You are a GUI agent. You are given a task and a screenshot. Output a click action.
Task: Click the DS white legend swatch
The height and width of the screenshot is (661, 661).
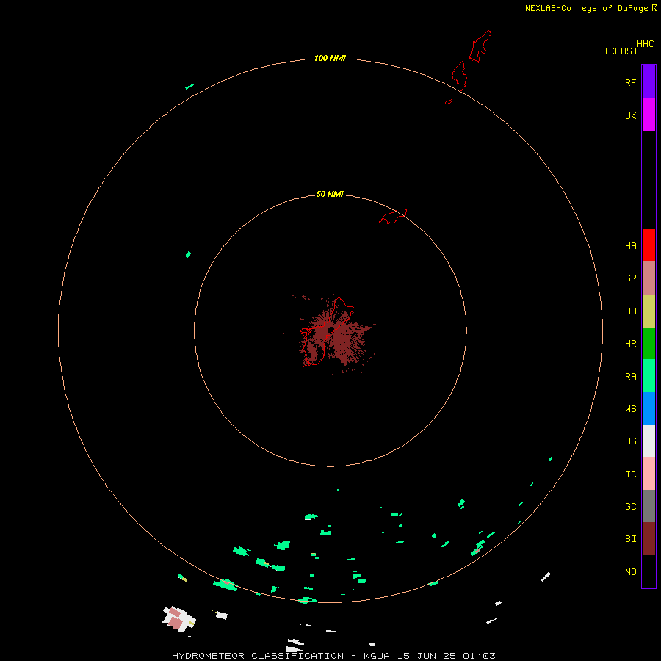pyautogui.click(x=649, y=441)
